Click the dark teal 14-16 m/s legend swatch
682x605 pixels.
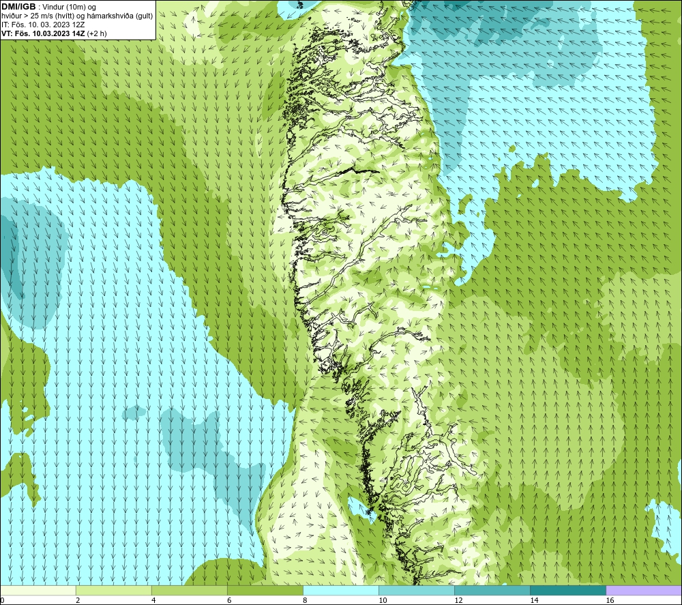coord(567,591)
